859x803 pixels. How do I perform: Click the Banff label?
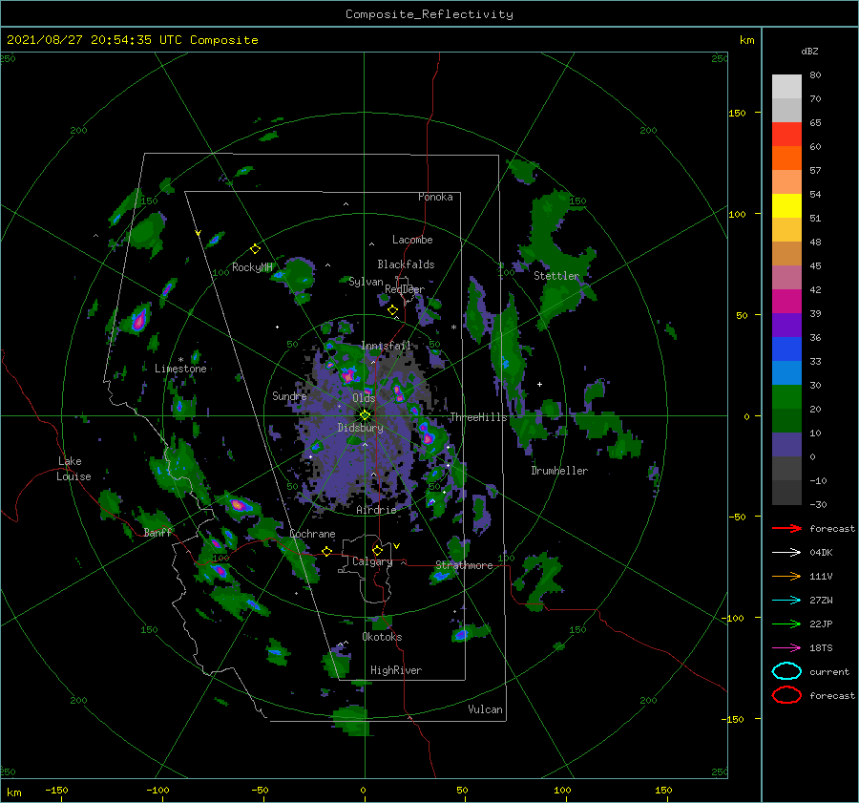[x=157, y=532]
